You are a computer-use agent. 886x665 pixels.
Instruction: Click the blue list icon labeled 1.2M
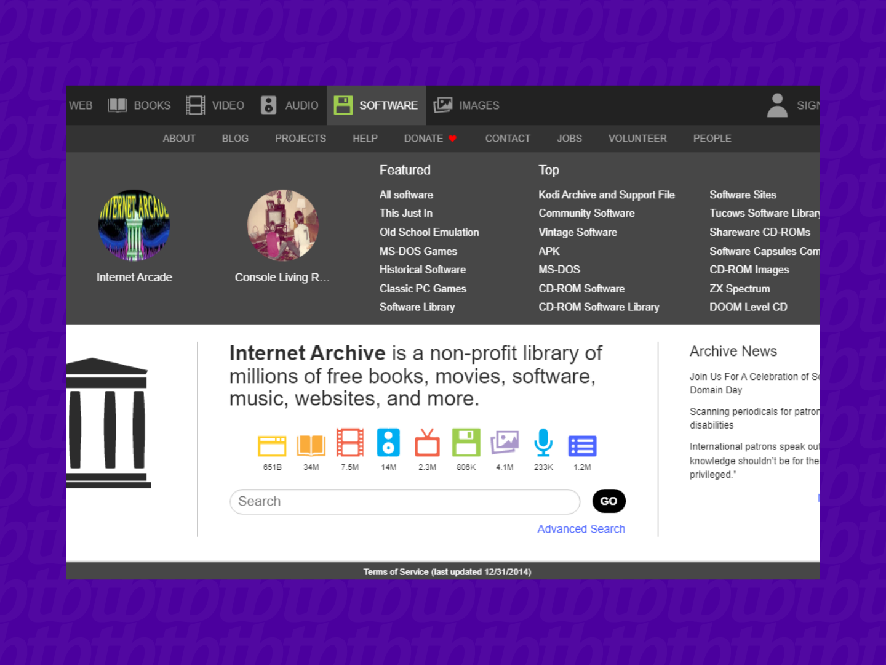tap(582, 446)
